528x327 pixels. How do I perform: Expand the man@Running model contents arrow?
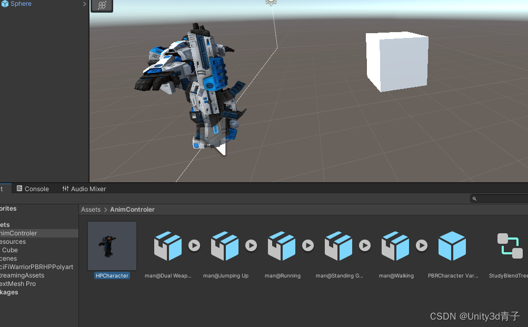point(308,245)
